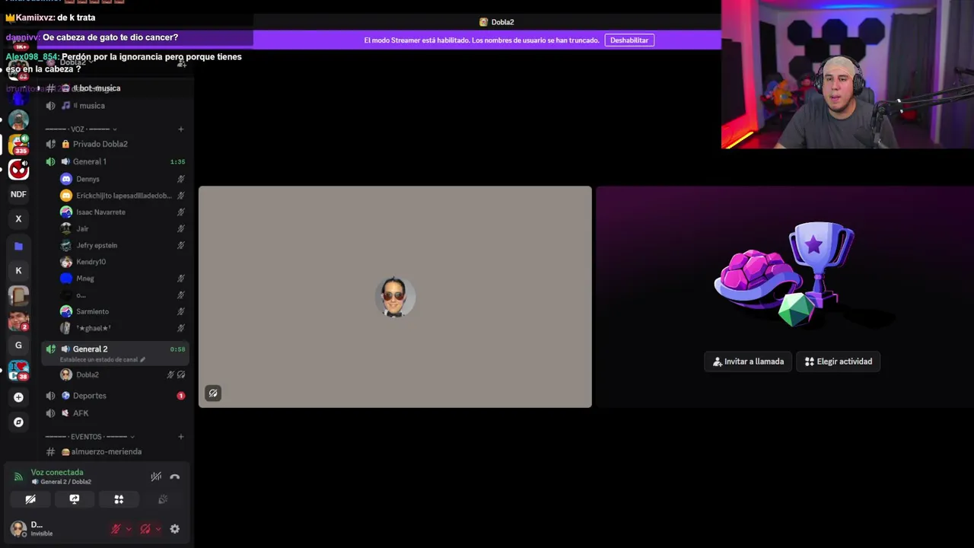The height and width of the screenshot is (548, 974).
Task: Join the Deportes voice channel
Action: pyautogui.click(x=116, y=396)
